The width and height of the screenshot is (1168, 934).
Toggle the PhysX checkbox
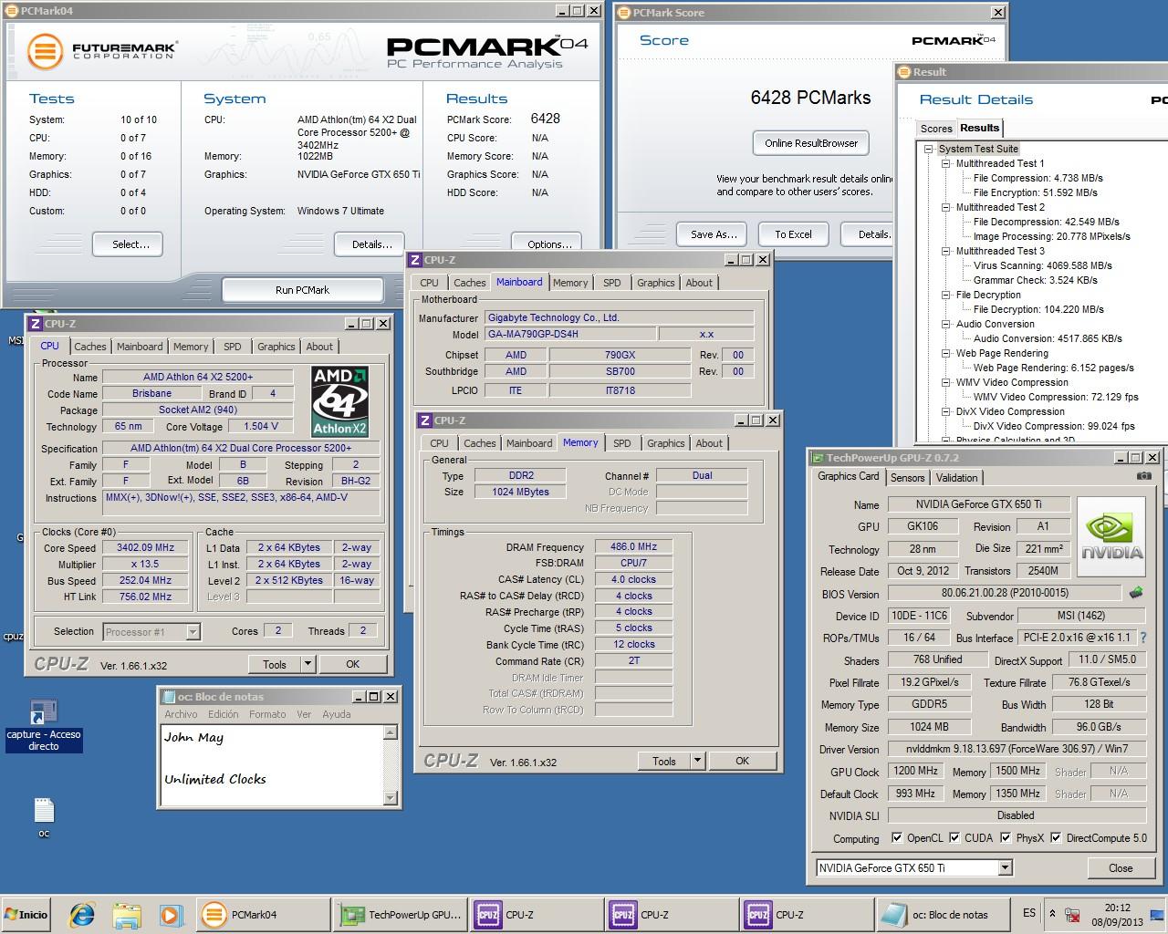(1006, 837)
